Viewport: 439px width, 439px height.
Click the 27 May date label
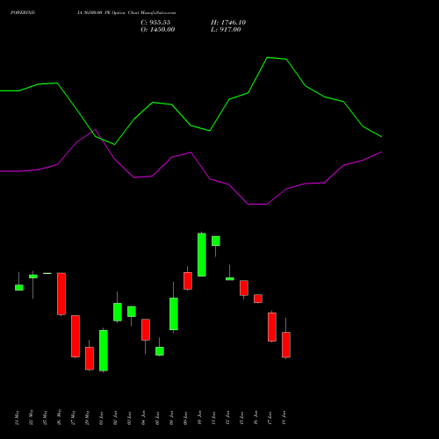(73, 418)
